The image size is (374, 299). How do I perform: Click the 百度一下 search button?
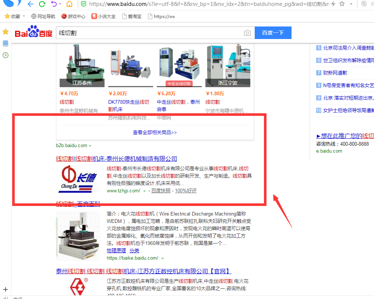(273, 33)
